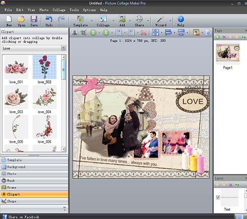Screen dimensions: 247x219
Task: Click the photo effects icon with red mark
Action: click(x=196, y=32)
